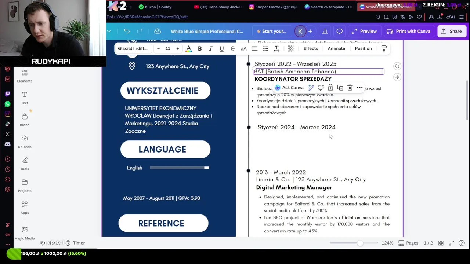Image resolution: width=470 pixels, height=264 pixels.
Task: Open text spacing options
Action: click(x=277, y=49)
